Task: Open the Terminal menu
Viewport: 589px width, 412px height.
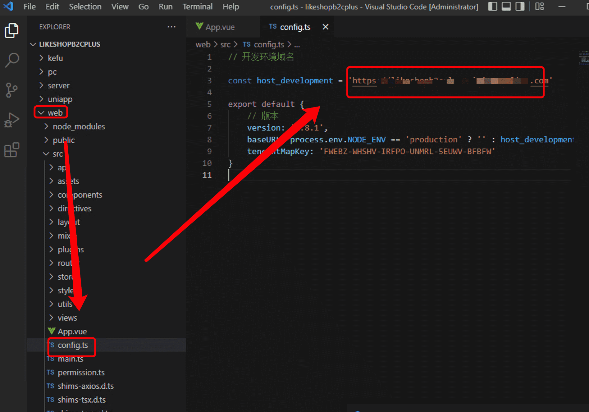Action: click(197, 7)
